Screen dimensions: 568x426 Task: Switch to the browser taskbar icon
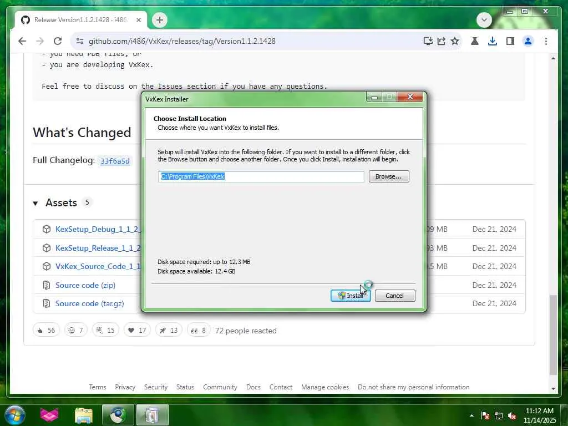point(118,415)
